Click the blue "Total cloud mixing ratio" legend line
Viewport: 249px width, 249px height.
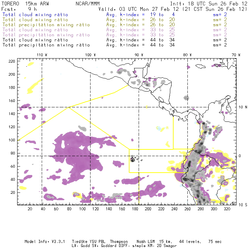(35, 14)
